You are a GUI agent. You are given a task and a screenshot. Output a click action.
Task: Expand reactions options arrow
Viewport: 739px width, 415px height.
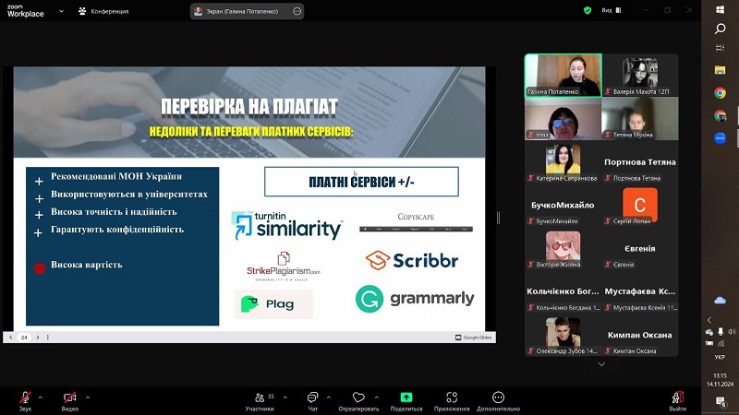coord(377,397)
